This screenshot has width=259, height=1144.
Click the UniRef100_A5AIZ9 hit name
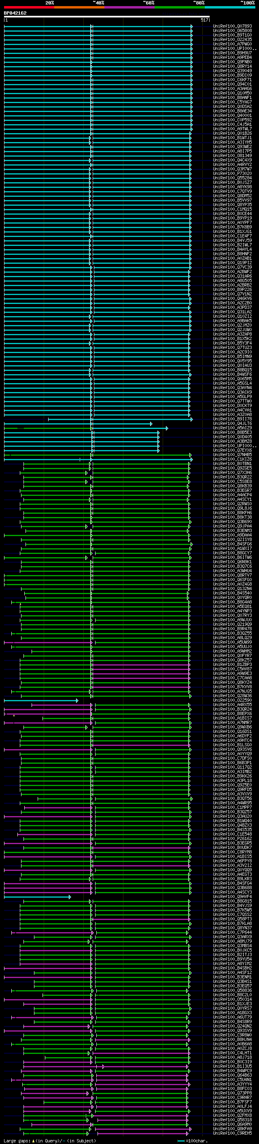[x=232, y=428]
